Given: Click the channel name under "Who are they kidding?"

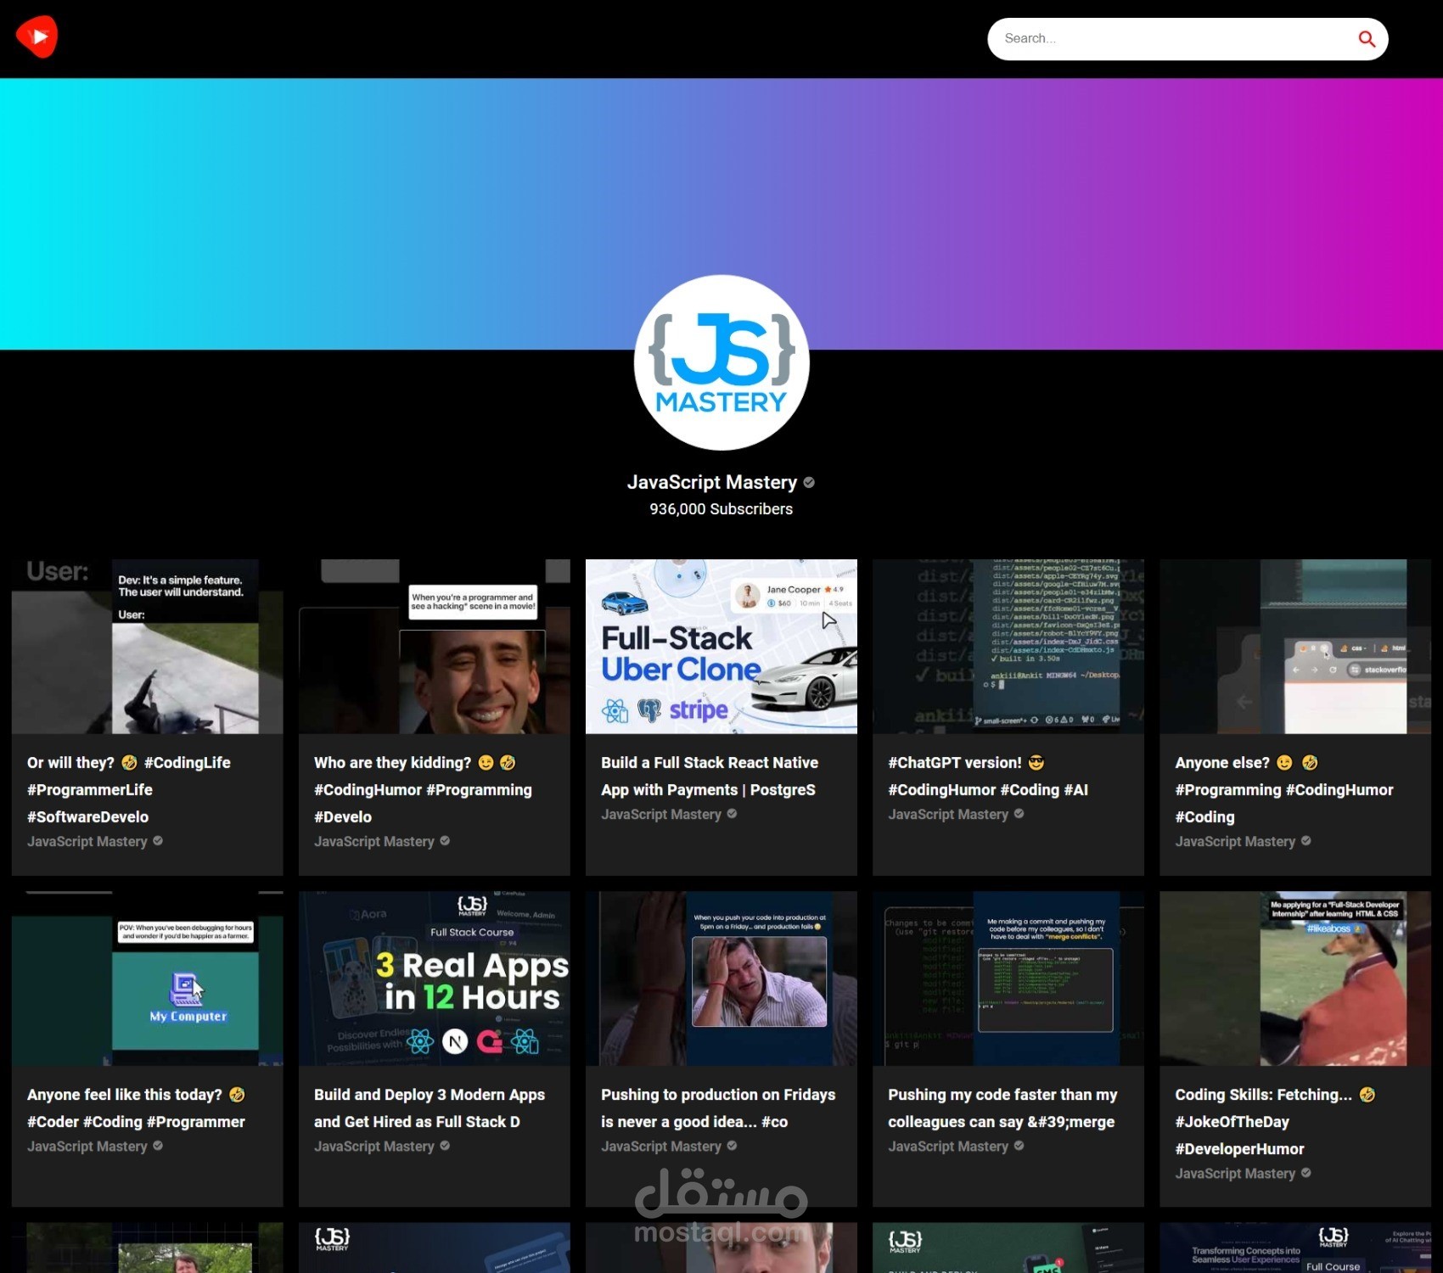Looking at the screenshot, I should tap(374, 842).
